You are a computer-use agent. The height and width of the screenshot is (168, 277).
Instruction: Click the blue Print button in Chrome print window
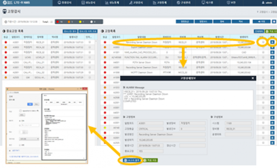click(30, 104)
